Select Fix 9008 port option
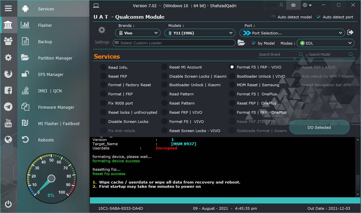This screenshot has width=361, height=213. coord(103,103)
